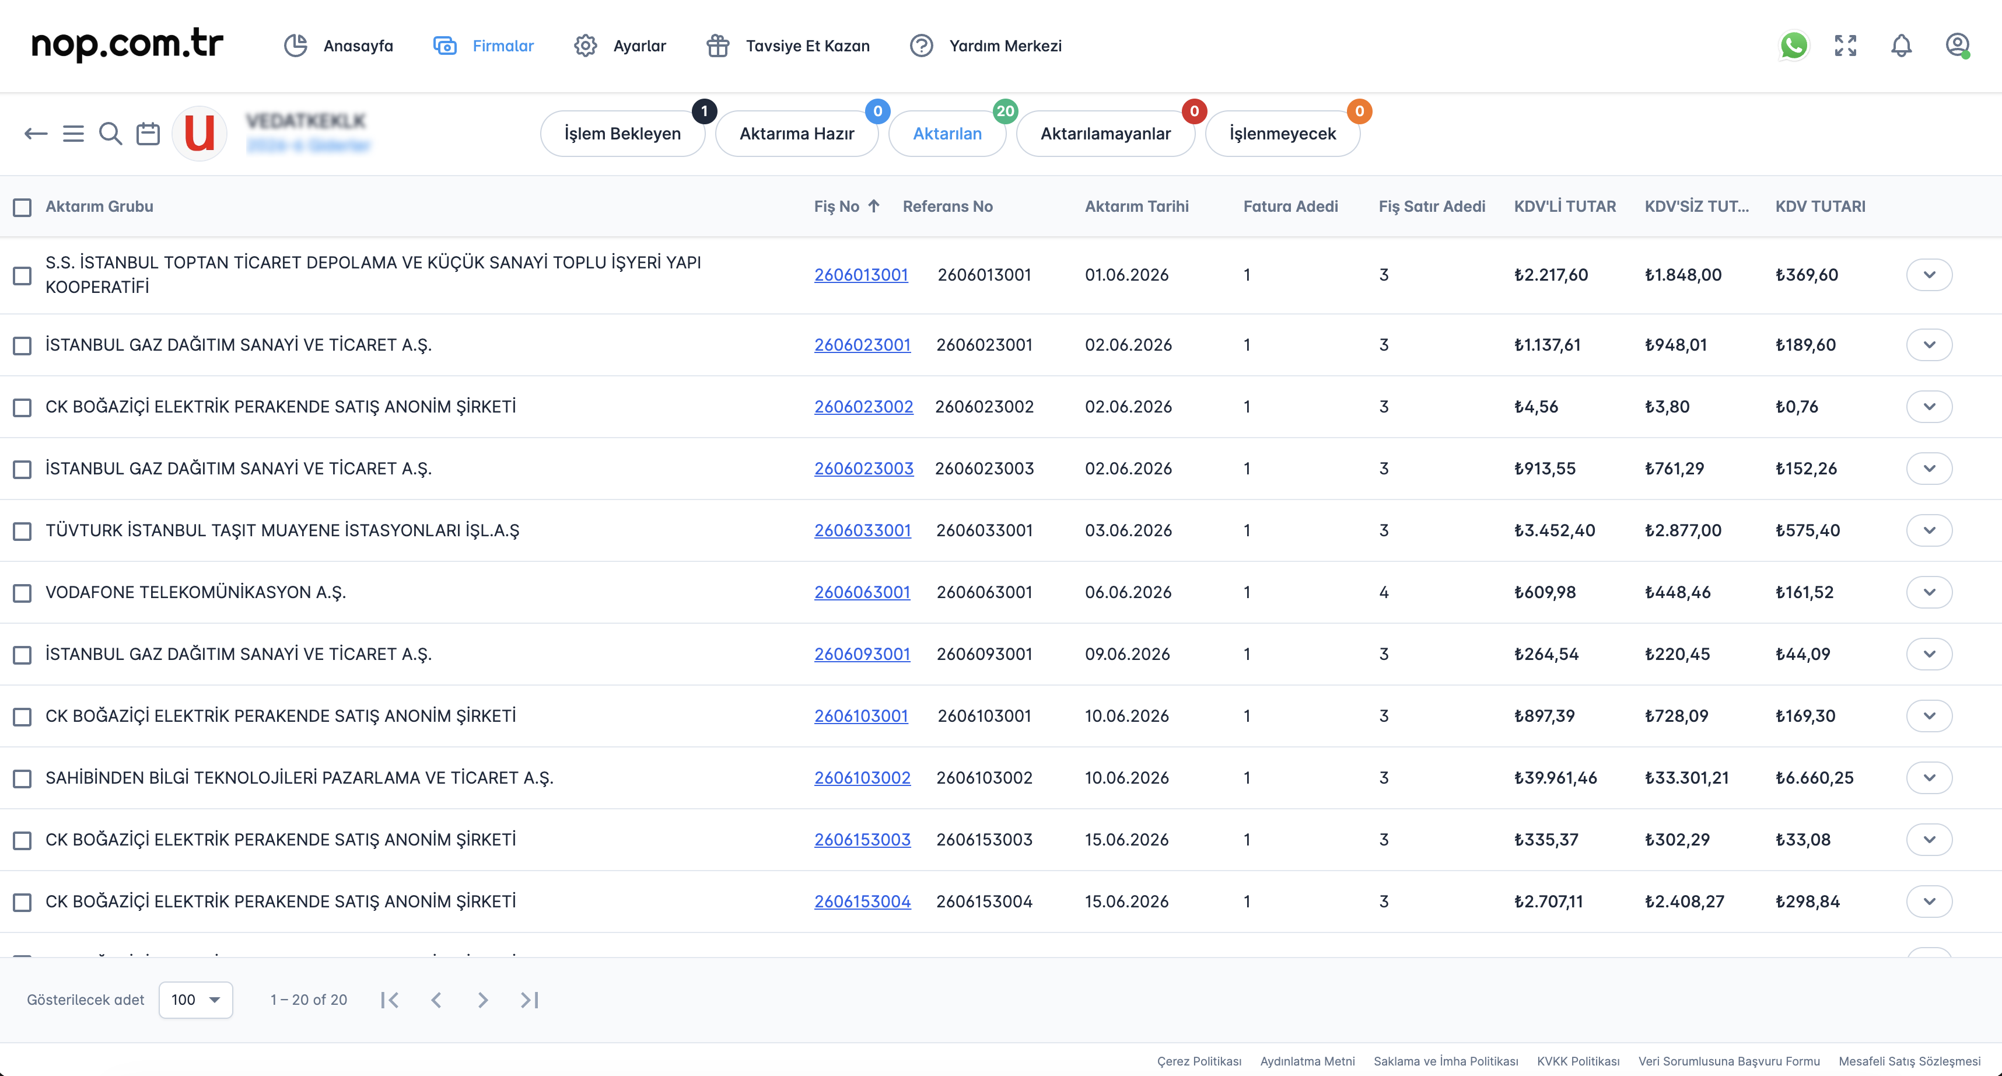Screen dimensions: 2002x1076
Task: Click the Anasayfa pie chart icon
Action: point(295,46)
